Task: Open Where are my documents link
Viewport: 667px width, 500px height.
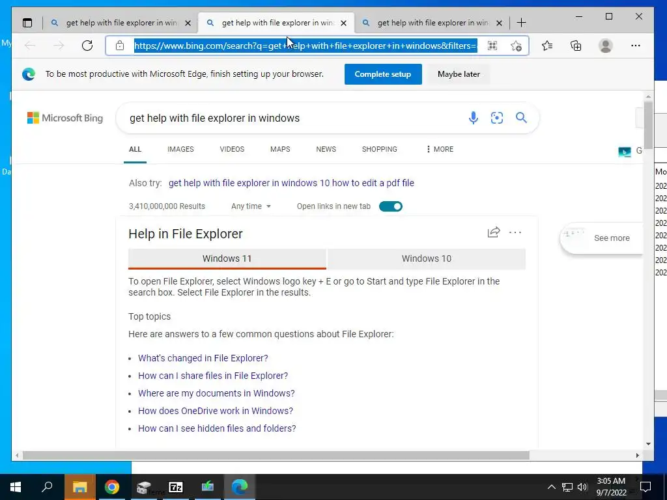Action: pos(216,393)
